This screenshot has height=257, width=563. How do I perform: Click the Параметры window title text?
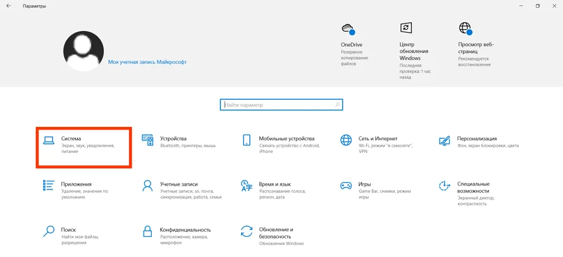pos(34,6)
